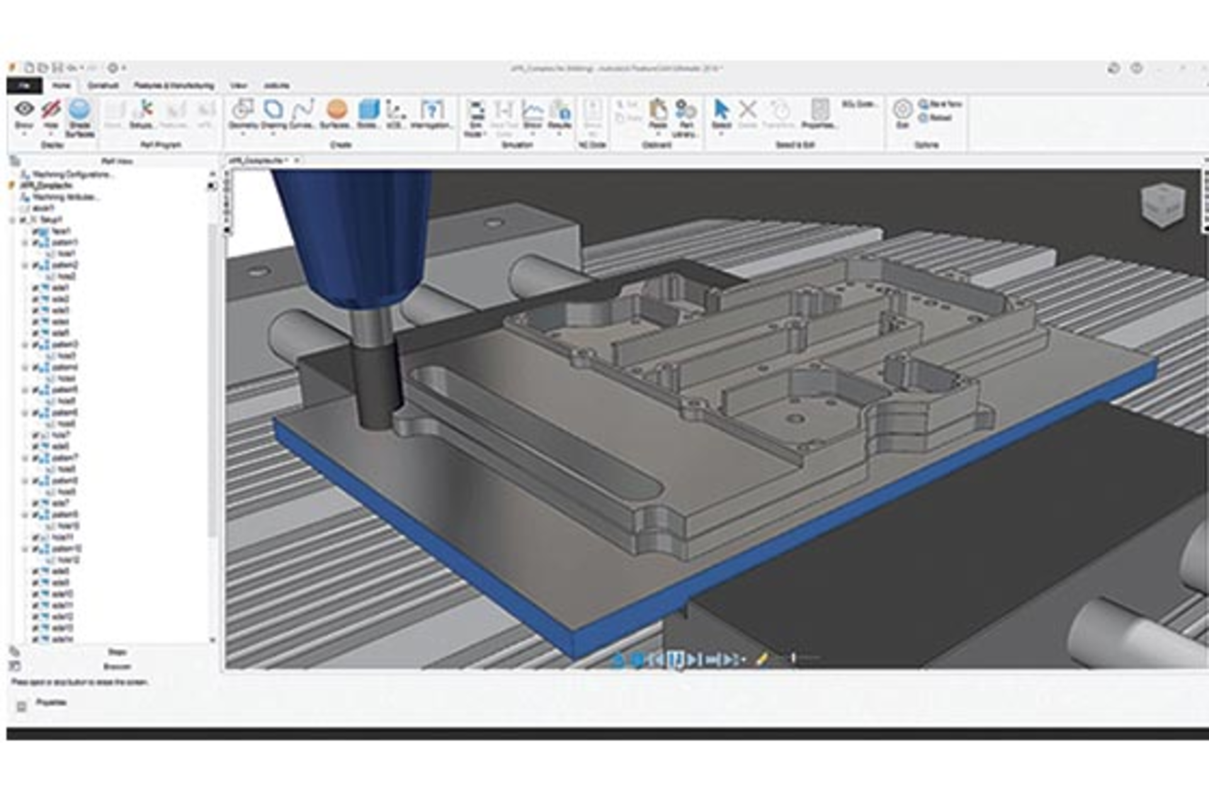Image resolution: width=1209 pixels, height=805 pixels.
Task: Toggle the pattern5 feature checkmark
Action: (36, 390)
